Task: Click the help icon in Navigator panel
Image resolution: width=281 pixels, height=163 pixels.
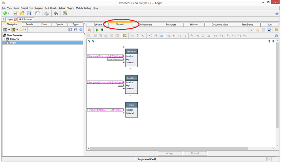Action: point(81,30)
